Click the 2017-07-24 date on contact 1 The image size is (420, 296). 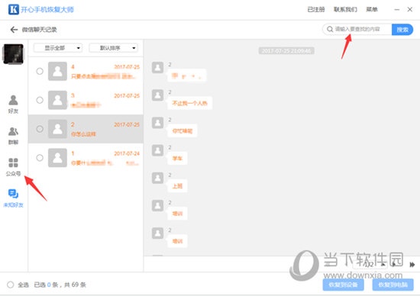tap(127, 153)
